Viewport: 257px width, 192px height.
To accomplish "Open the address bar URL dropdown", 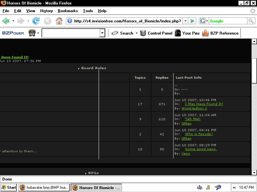I will pos(185,21).
